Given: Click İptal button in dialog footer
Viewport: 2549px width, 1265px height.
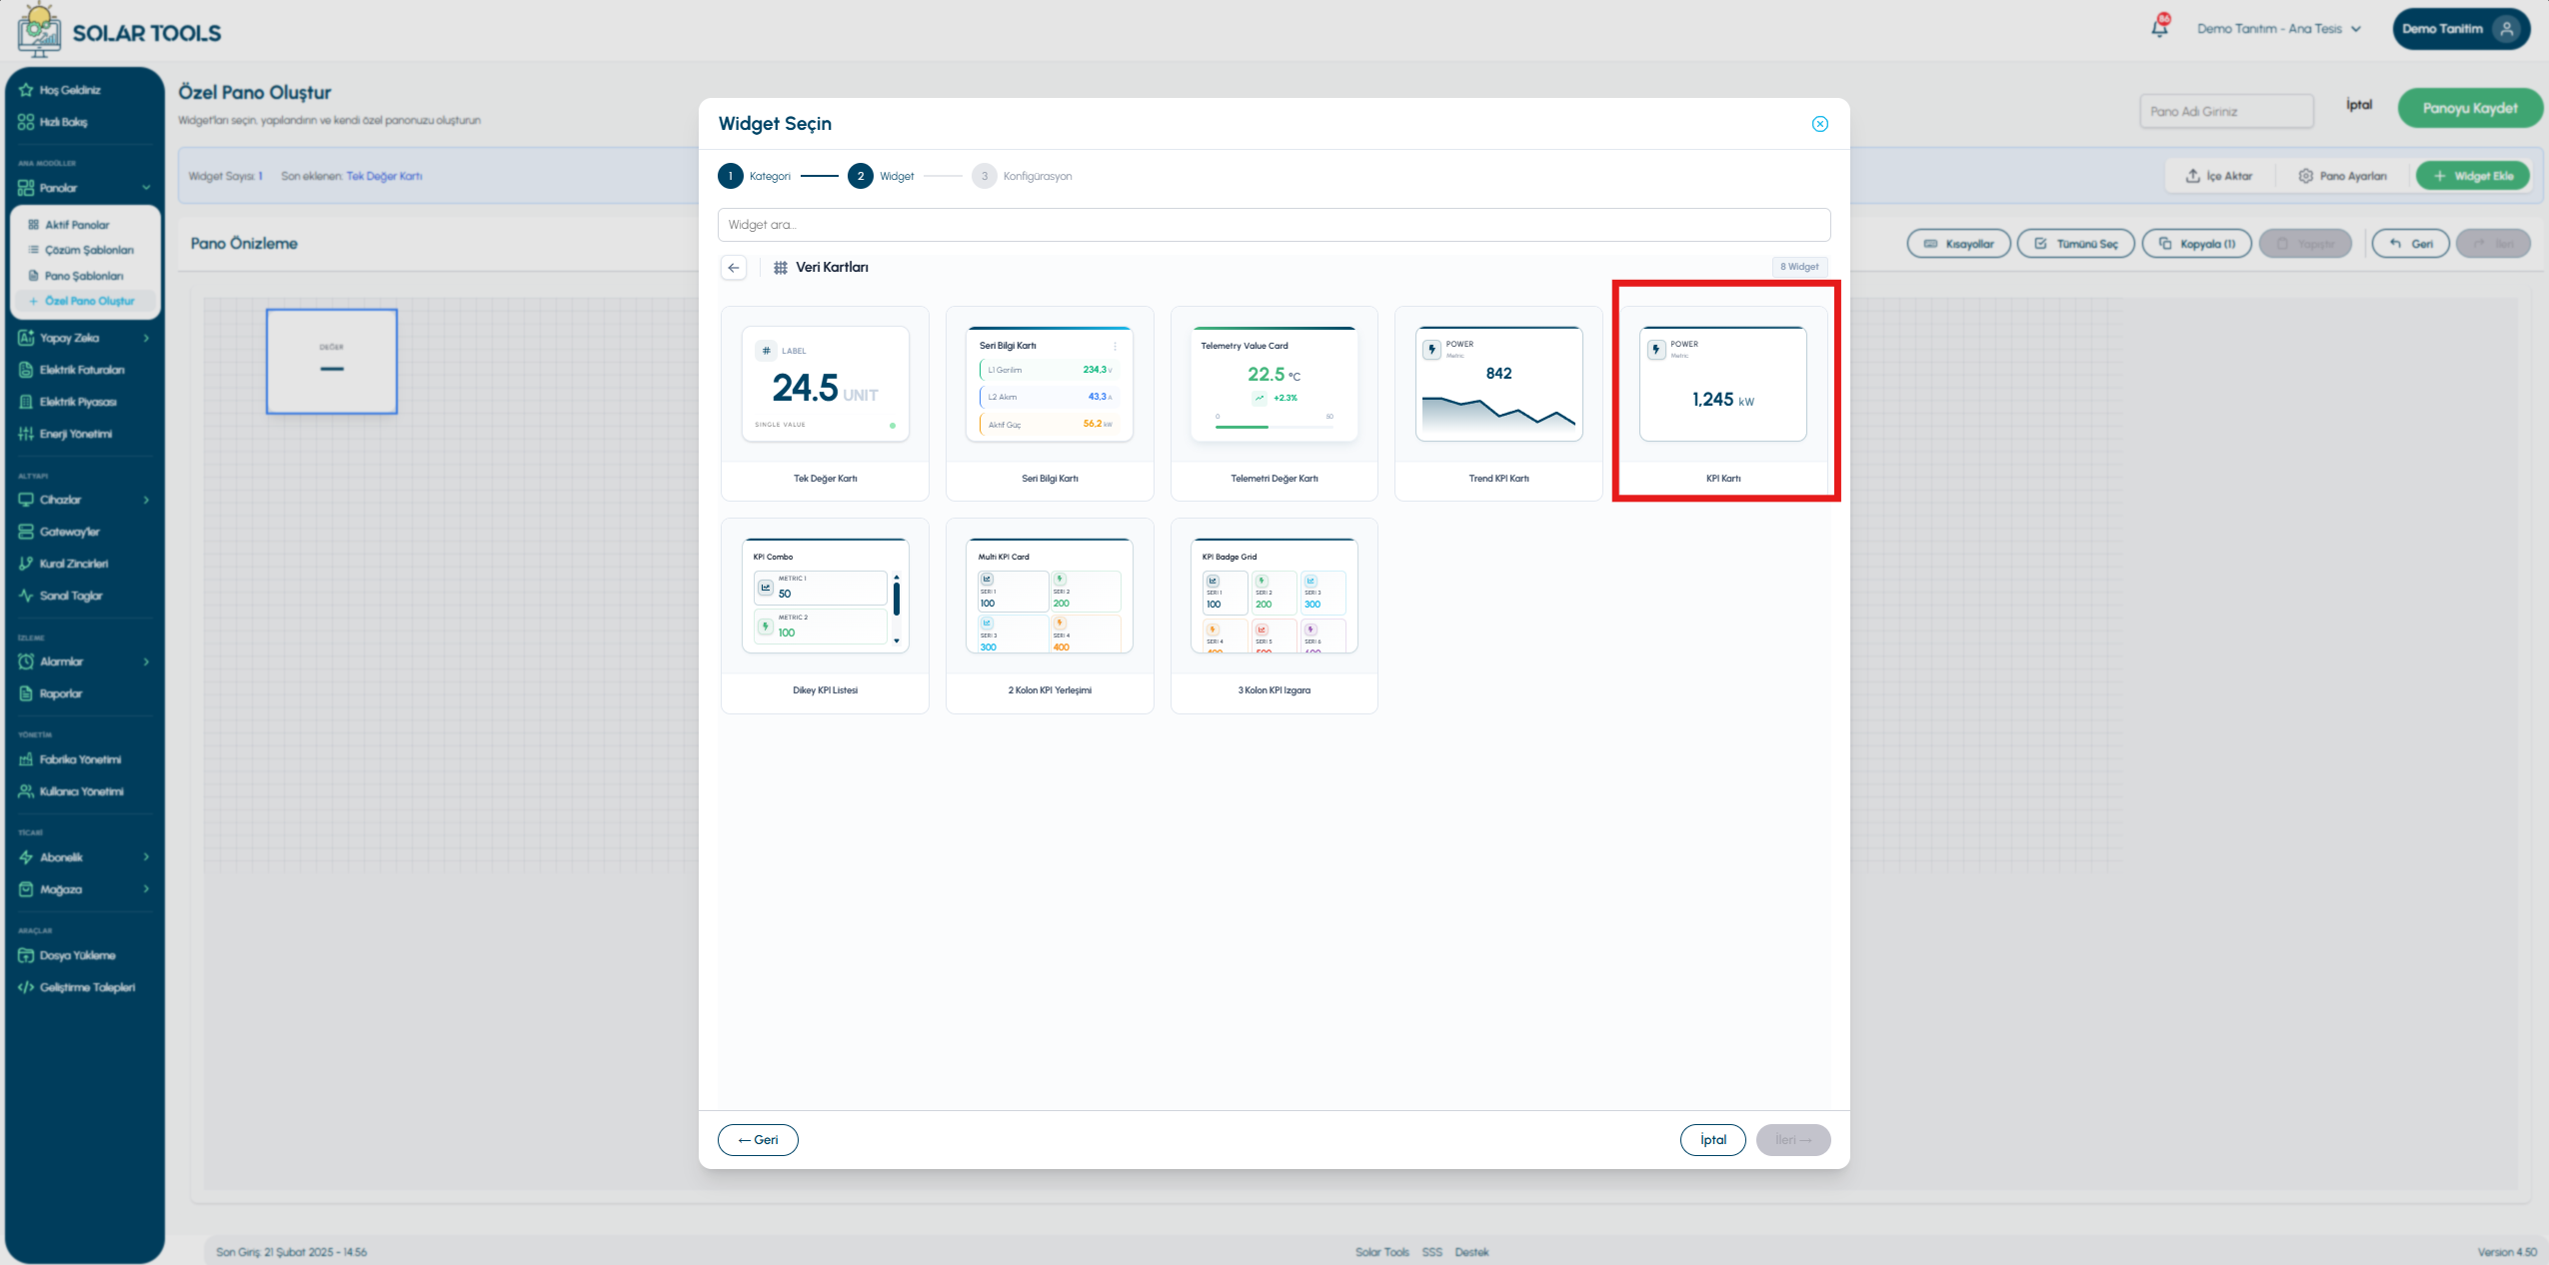Looking at the screenshot, I should coord(1712,1140).
